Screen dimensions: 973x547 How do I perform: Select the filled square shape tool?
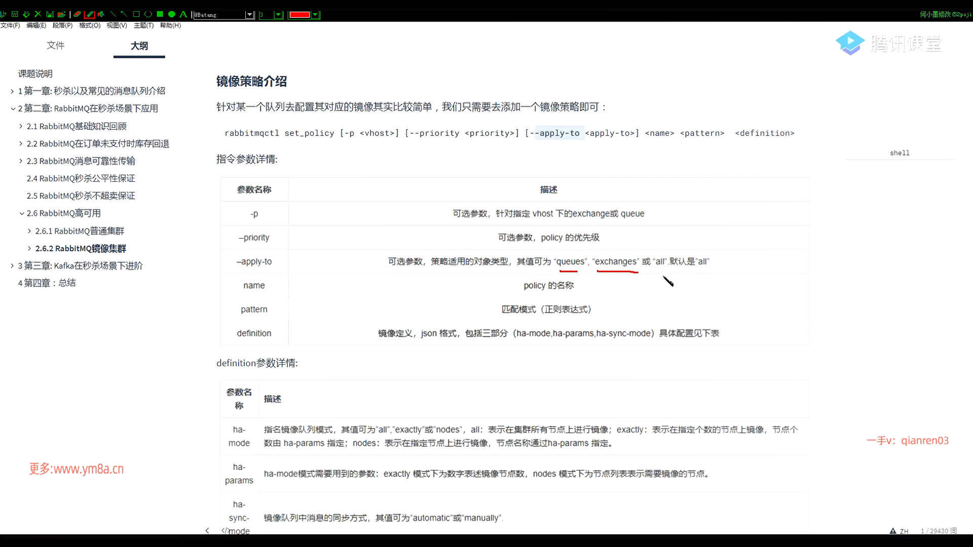coord(160,14)
